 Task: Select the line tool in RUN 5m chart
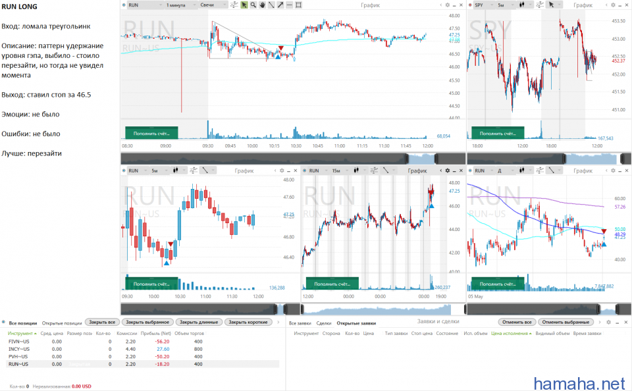click(x=205, y=170)
